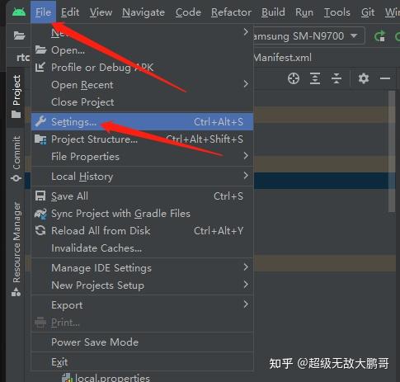
Task: Select Project Structure... menu entry
Action: point(142,139)
